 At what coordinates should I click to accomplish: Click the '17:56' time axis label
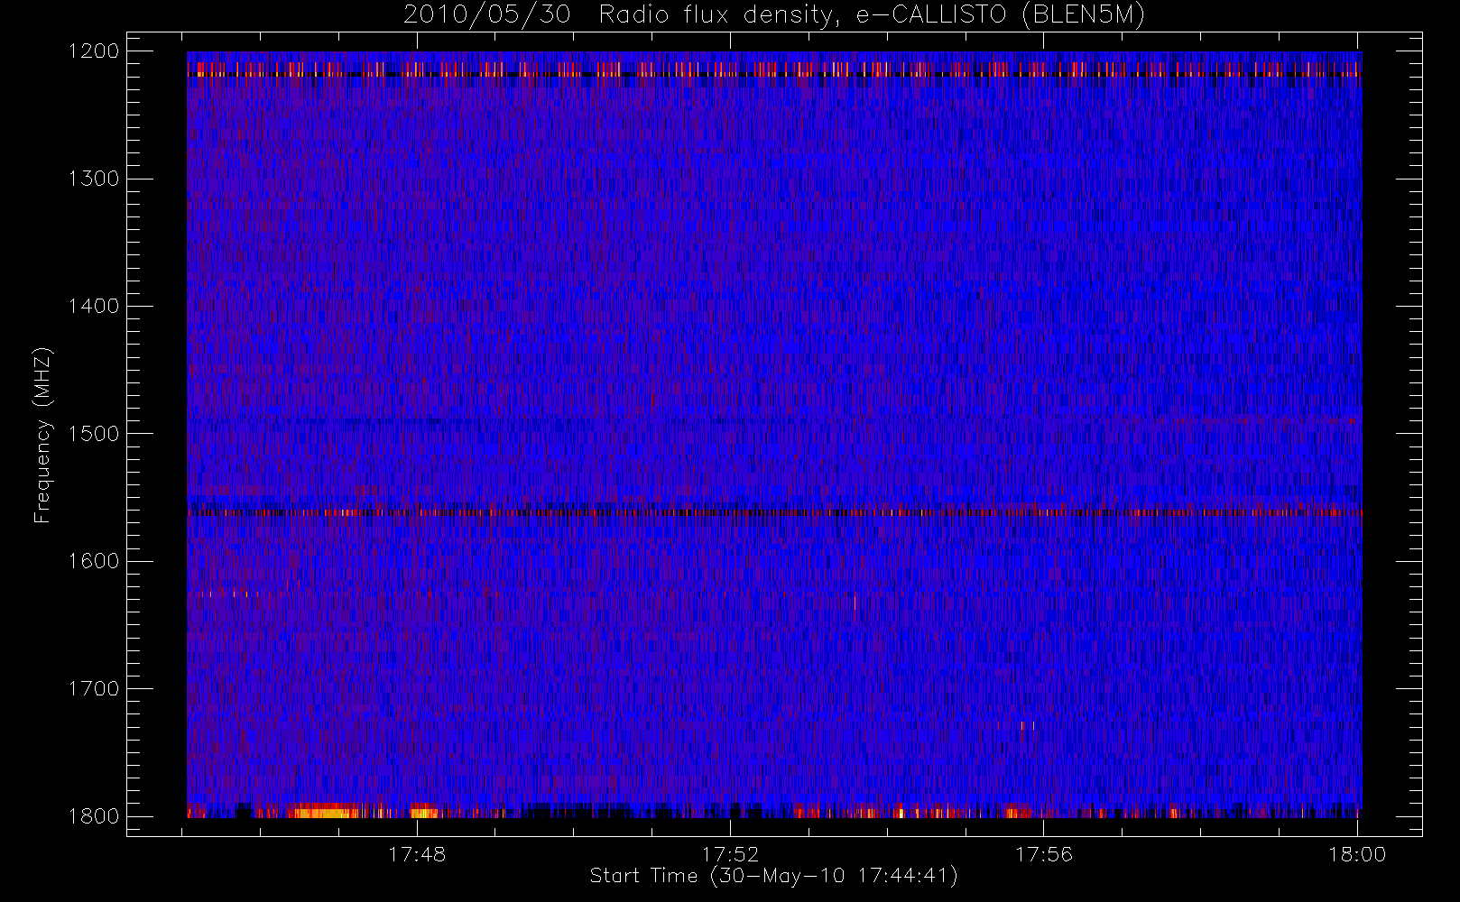1044,854
